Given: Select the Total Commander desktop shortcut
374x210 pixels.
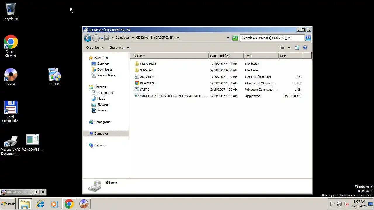Looking at the screenshot, I should (x=11, y=111).
